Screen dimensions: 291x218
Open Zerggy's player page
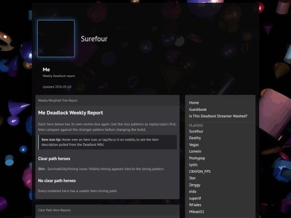tap(195, 185)
